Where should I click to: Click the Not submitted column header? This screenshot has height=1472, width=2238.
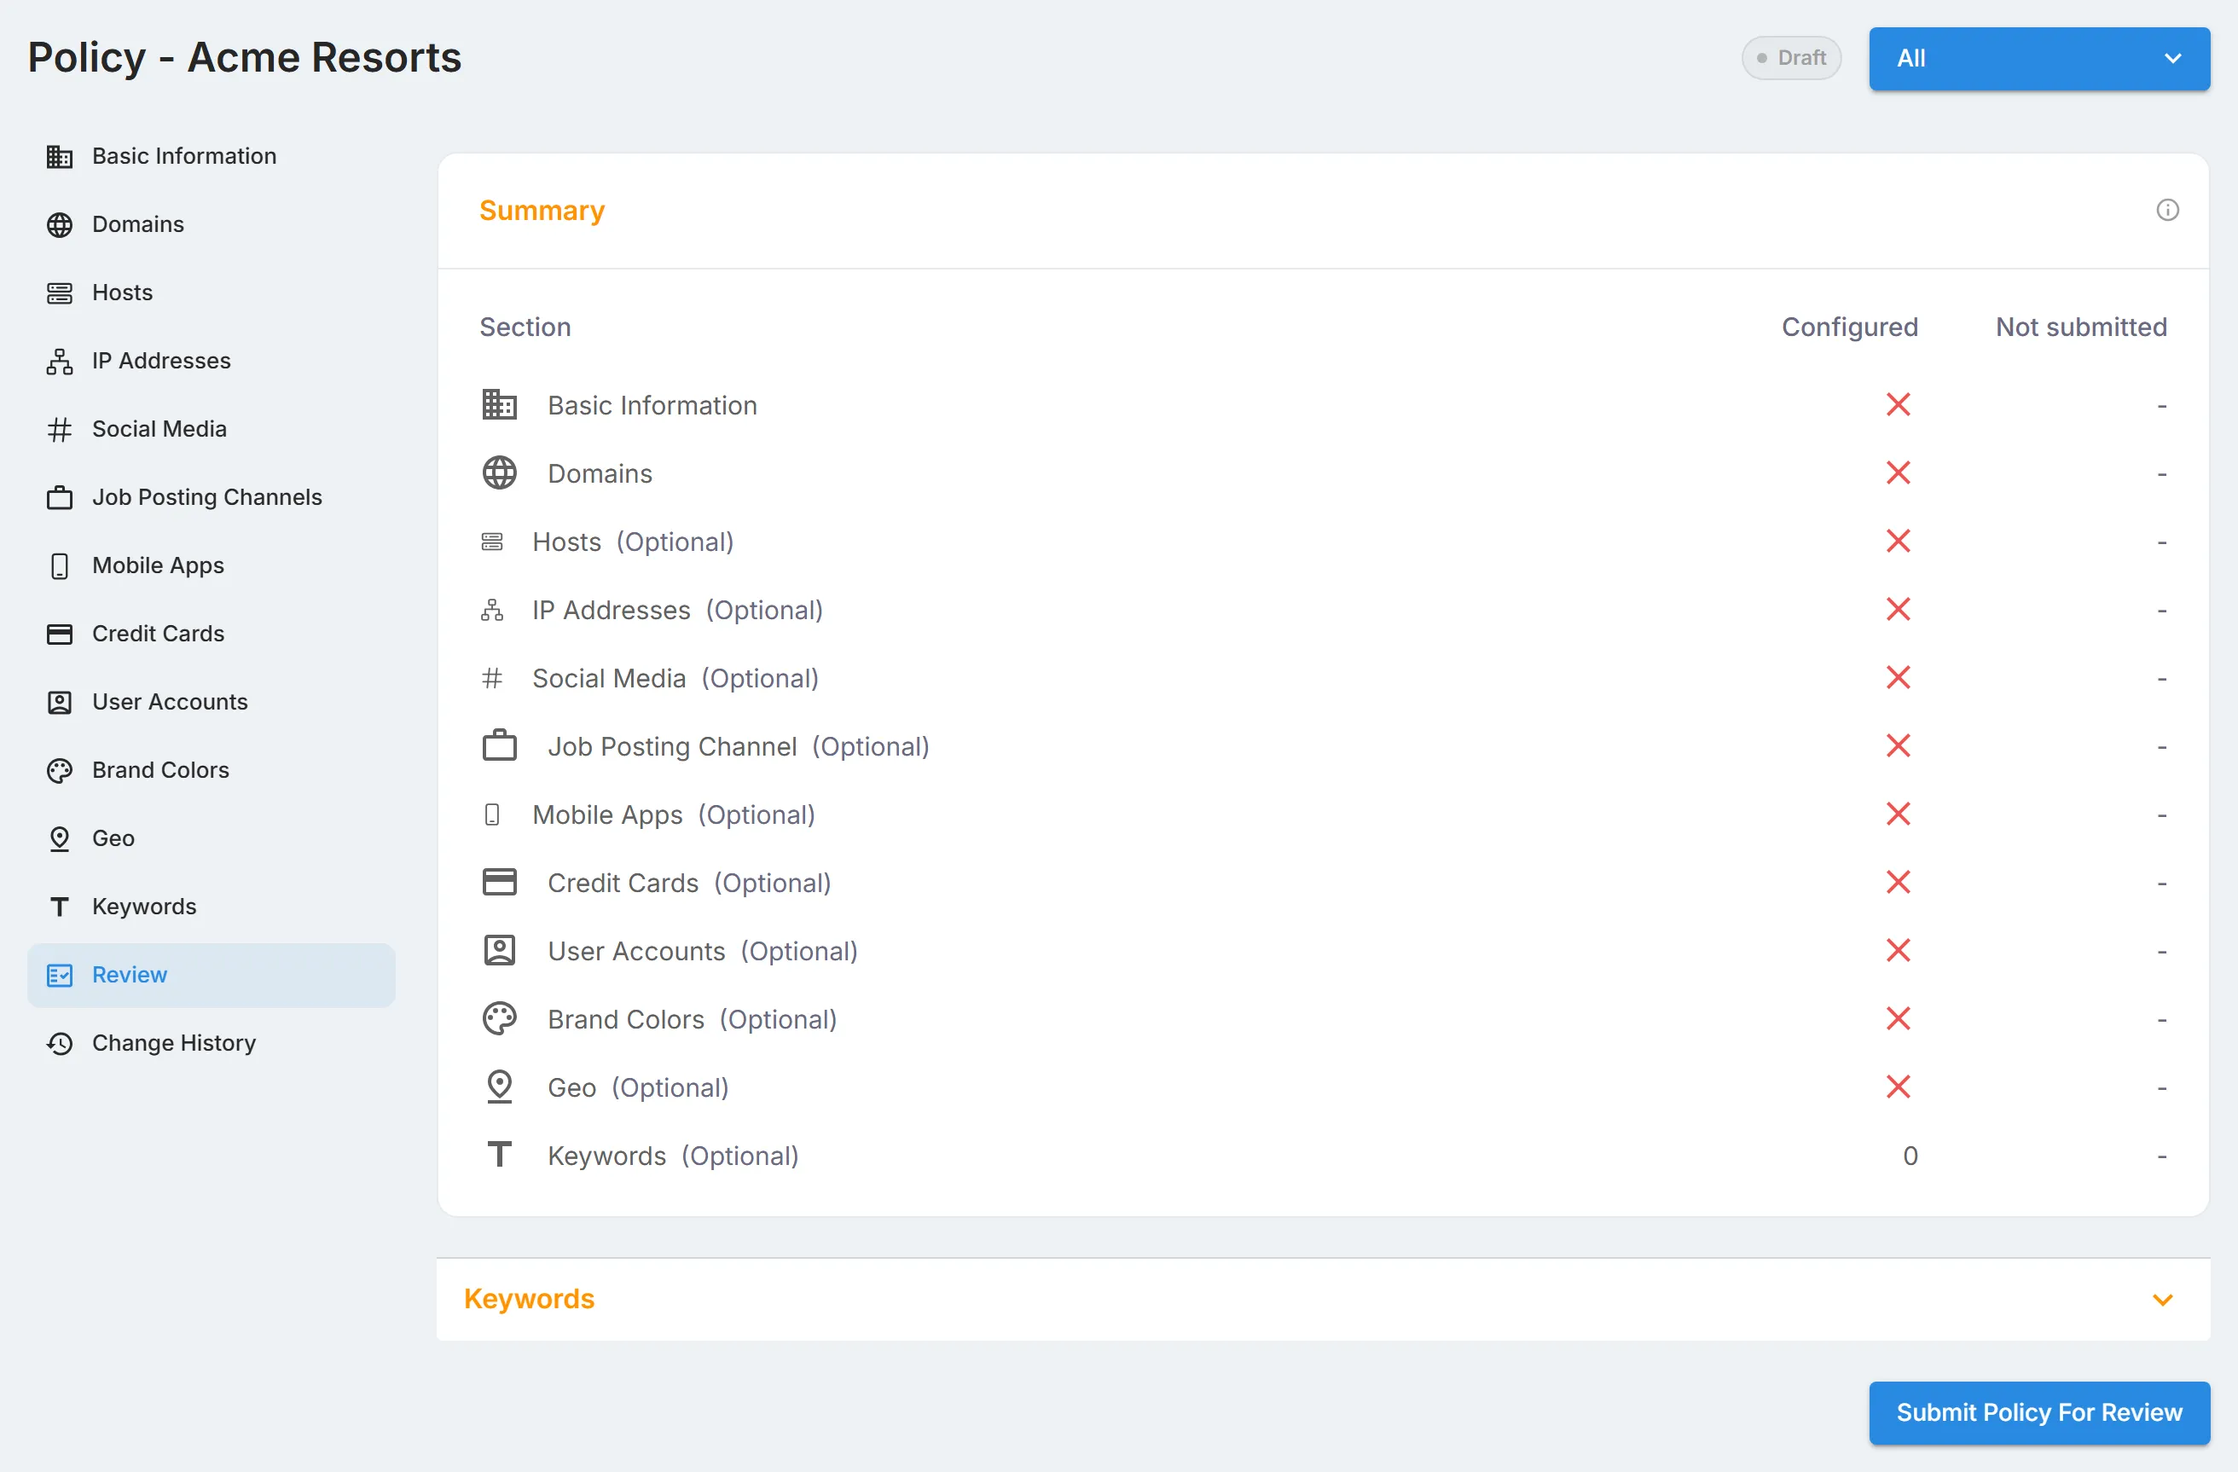(2081, 327)
